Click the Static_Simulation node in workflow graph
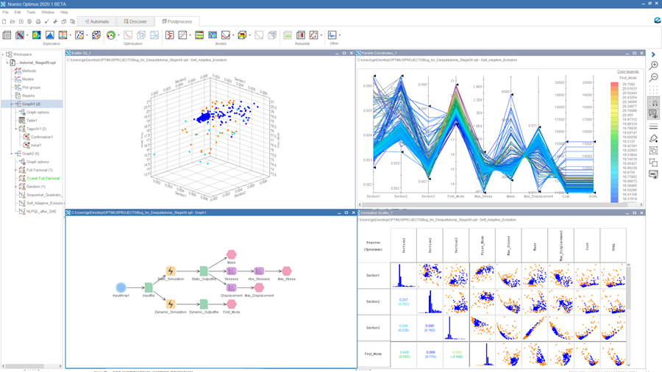 [171, 271]
